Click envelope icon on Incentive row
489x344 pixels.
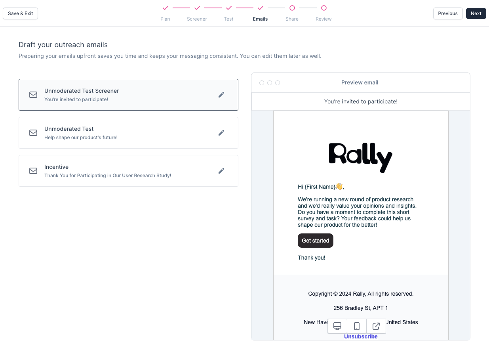coord(33,171)
